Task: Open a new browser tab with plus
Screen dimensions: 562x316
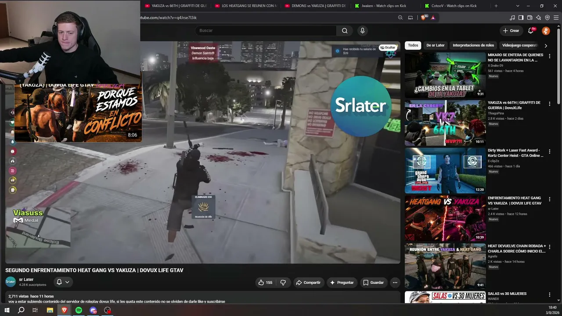Action: tap(496, 6)
